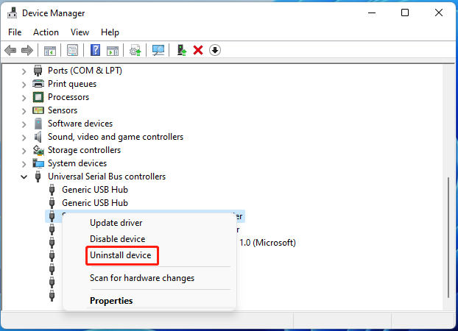
Task: Open the Action menu
Action: [46, 32]
